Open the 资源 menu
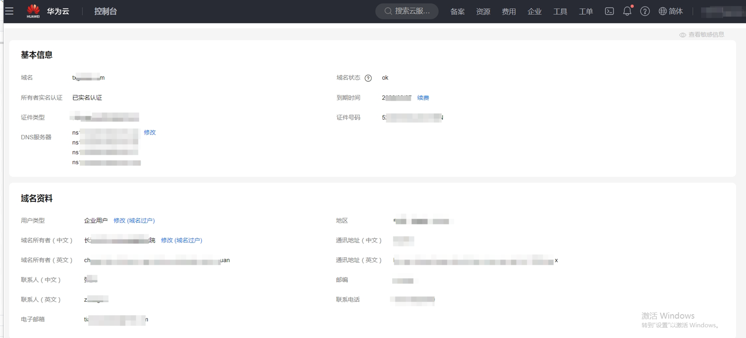The width and height of the screenshot is (746, 338). [x=483, y=12]
